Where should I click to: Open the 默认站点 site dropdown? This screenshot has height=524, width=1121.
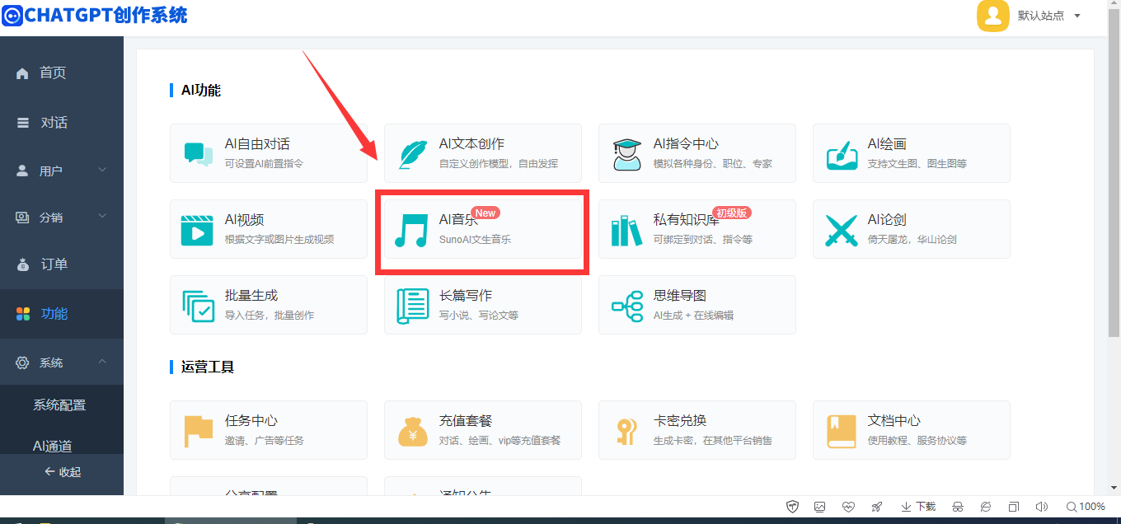pyautogui.click(x=1049, y=16)
